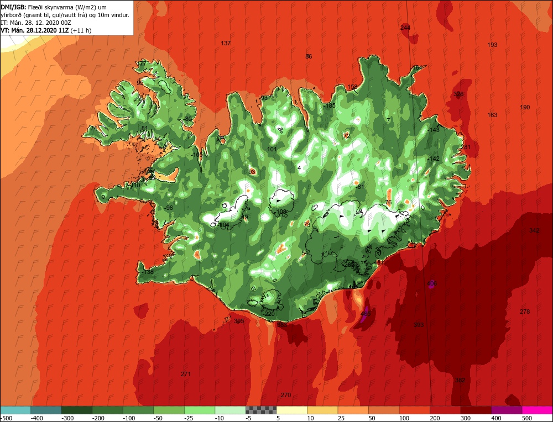This screenshot has width=553, height=422.
Task: Click the bright magenta legend swatch labeled 500
Action: point(538,410)
